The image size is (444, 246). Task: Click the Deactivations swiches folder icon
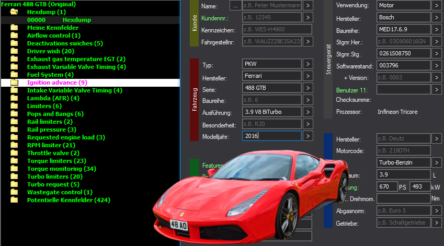point(14,43)
